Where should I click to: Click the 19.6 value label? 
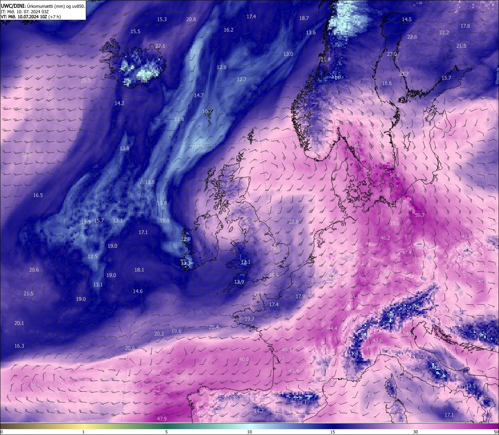[176, 331]
